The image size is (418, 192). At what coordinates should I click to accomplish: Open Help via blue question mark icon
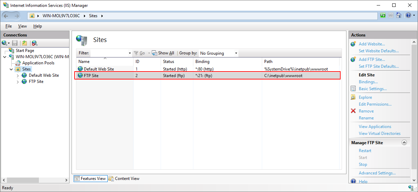(407, 15)
